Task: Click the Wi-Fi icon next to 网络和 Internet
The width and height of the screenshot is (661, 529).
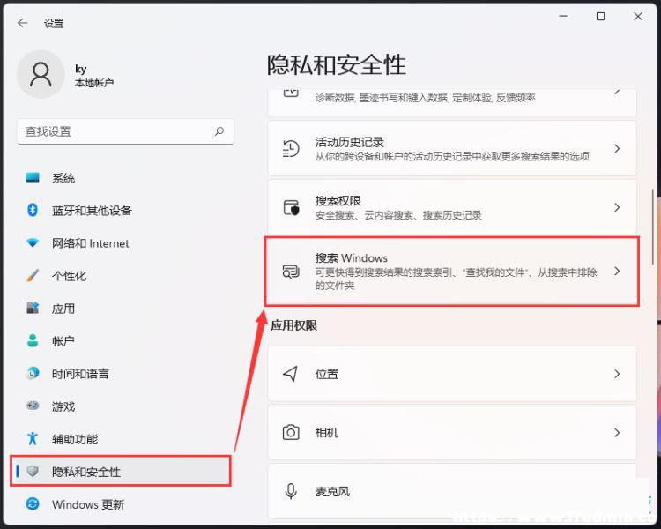Action: (x=33, y=243)
